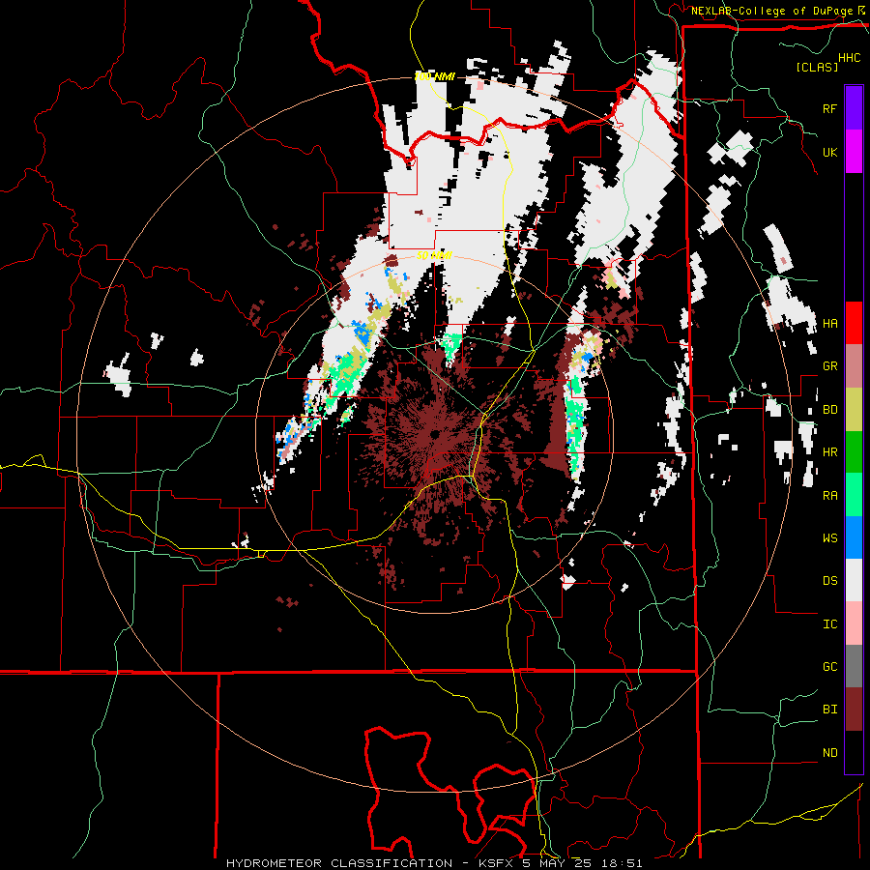The height and width of the screenshot is (870, 870).
Task: Select the GR graupel color swatch
Action: pyautogui.click(x=854, y=366)
